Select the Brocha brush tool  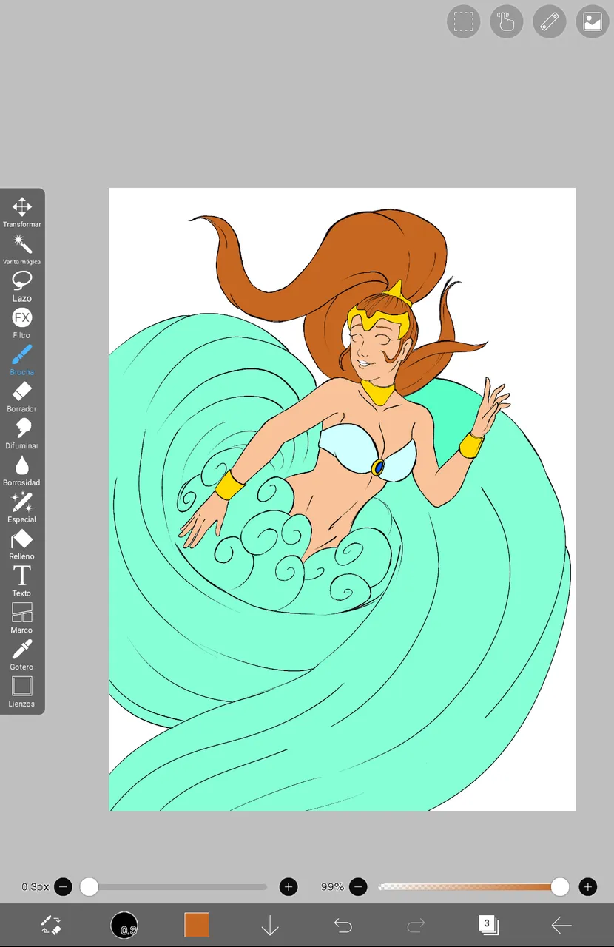21,360
